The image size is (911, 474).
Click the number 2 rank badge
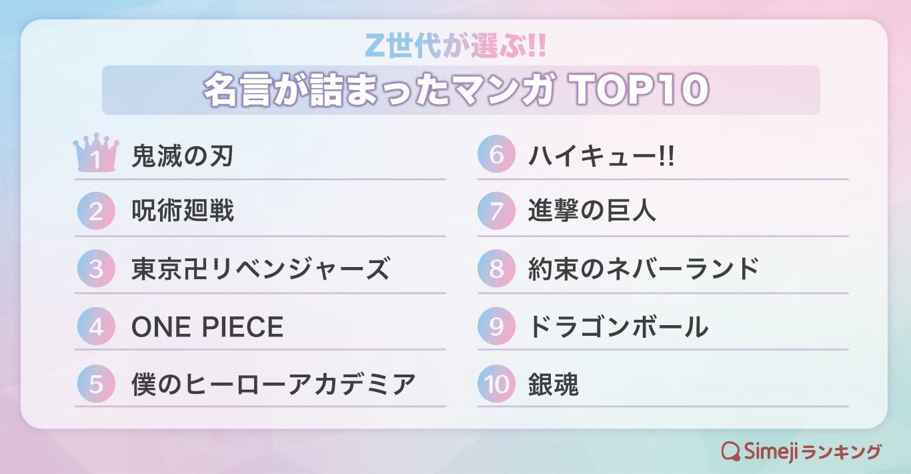(x=96, y=212)
